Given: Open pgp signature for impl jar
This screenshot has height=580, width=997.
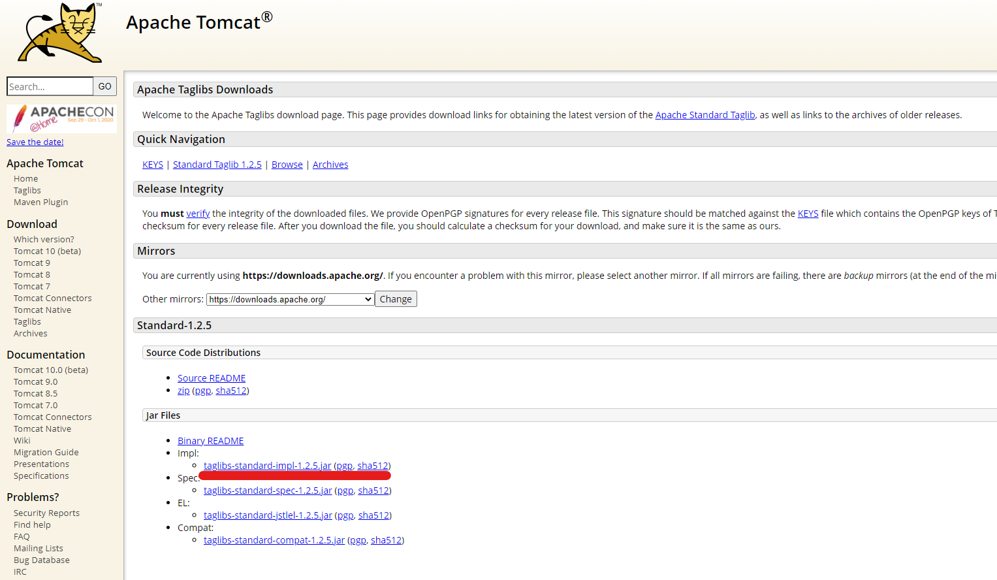Looking at the screenshot, I should pos(345,466).
